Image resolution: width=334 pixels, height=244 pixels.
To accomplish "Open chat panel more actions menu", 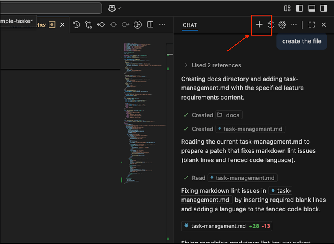I will tap(294, 25).
